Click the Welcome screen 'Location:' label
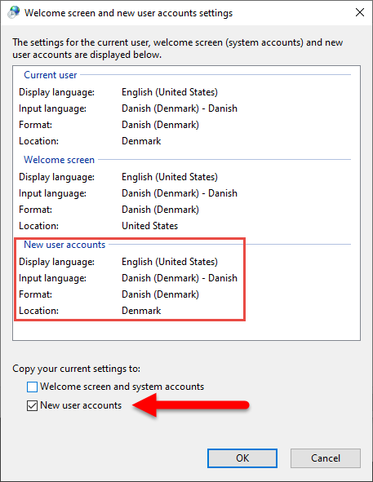Image resolution: width=373 pixels, height=482 pixels. coord(39,226)
